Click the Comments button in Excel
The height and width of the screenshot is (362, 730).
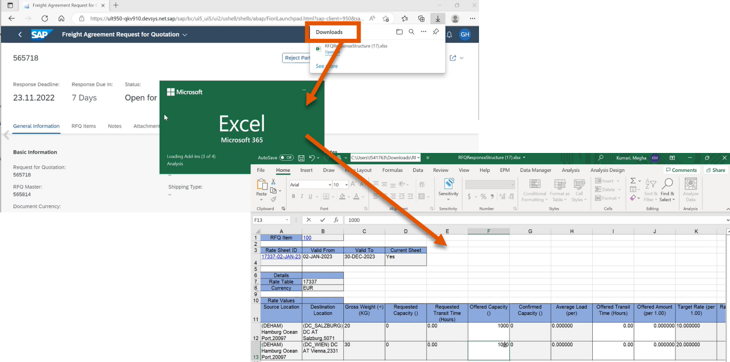coord(682,170)
